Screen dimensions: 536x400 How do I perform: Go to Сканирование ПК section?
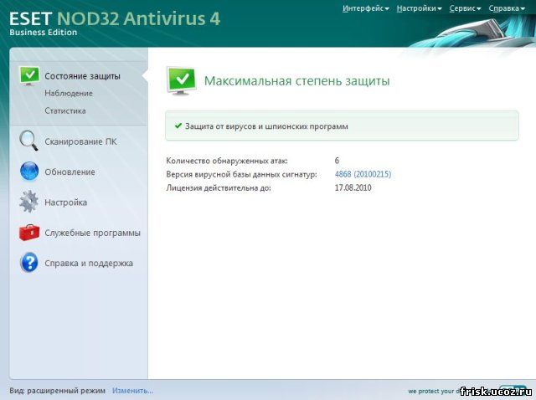coord(80,141)
